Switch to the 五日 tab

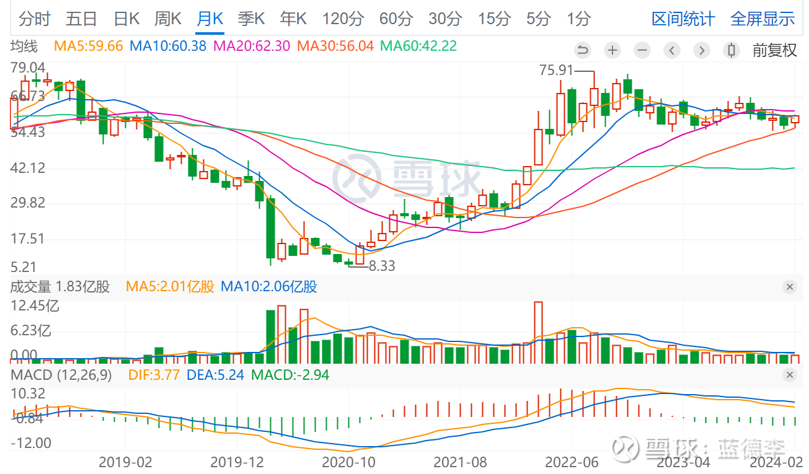tap(81, 19)
